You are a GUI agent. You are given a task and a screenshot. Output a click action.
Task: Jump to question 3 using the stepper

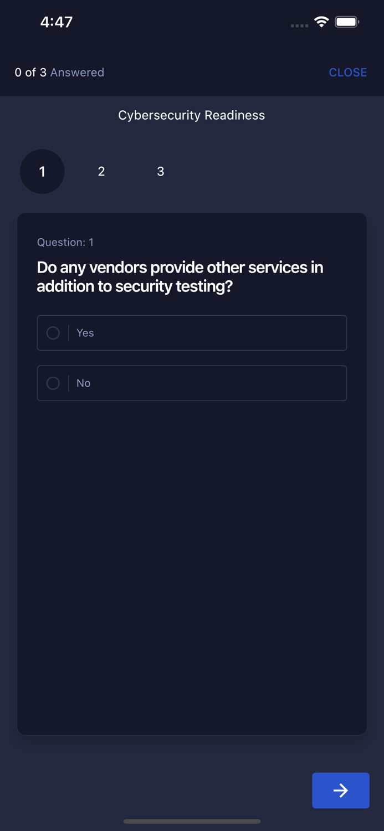click(x=161, y=172)
